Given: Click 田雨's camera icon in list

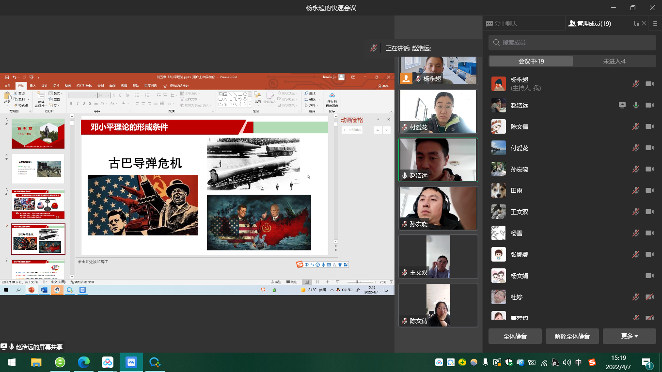Looking at the screenshot, I should (649, 190).
